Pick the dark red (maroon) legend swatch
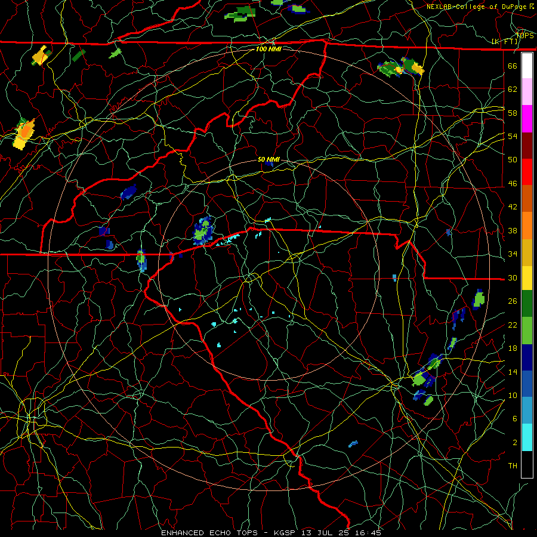 (527, 145)
